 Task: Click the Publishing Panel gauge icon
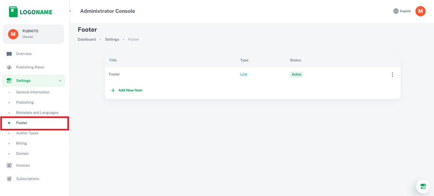pyautogui.click(x=9, y=67)
